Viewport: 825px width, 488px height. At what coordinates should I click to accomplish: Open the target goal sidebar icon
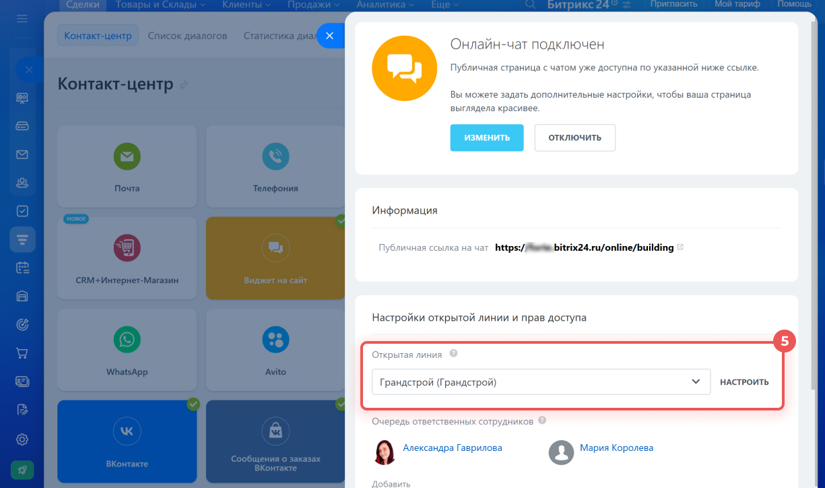[x=22, y=324]
